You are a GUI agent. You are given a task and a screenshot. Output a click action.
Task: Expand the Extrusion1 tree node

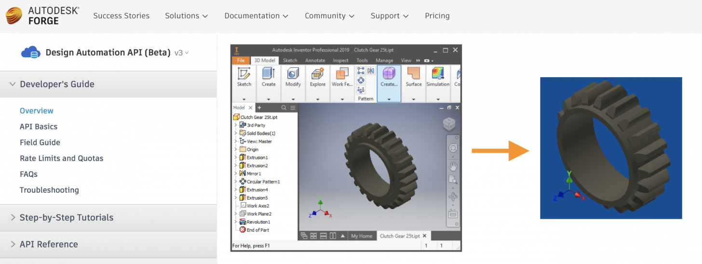[236, 158]
